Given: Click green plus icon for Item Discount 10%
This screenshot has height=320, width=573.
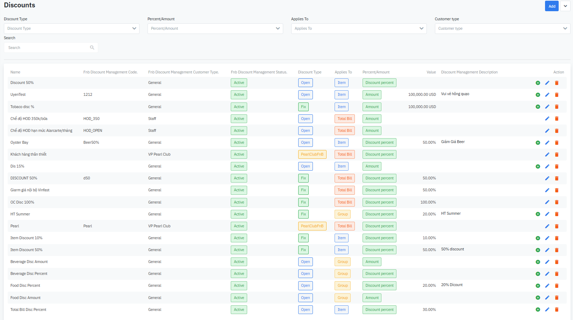Looking at the screenshot, I should (538, 238).
